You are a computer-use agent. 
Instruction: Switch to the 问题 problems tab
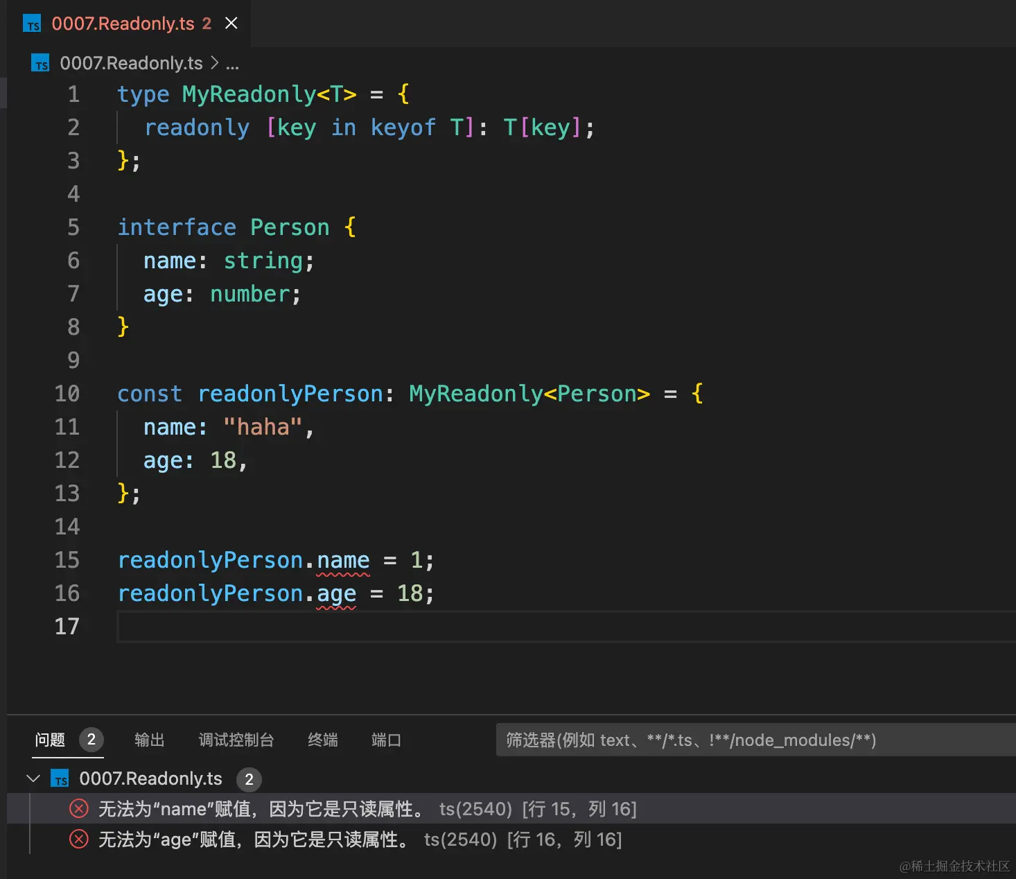tap(50, 740)
